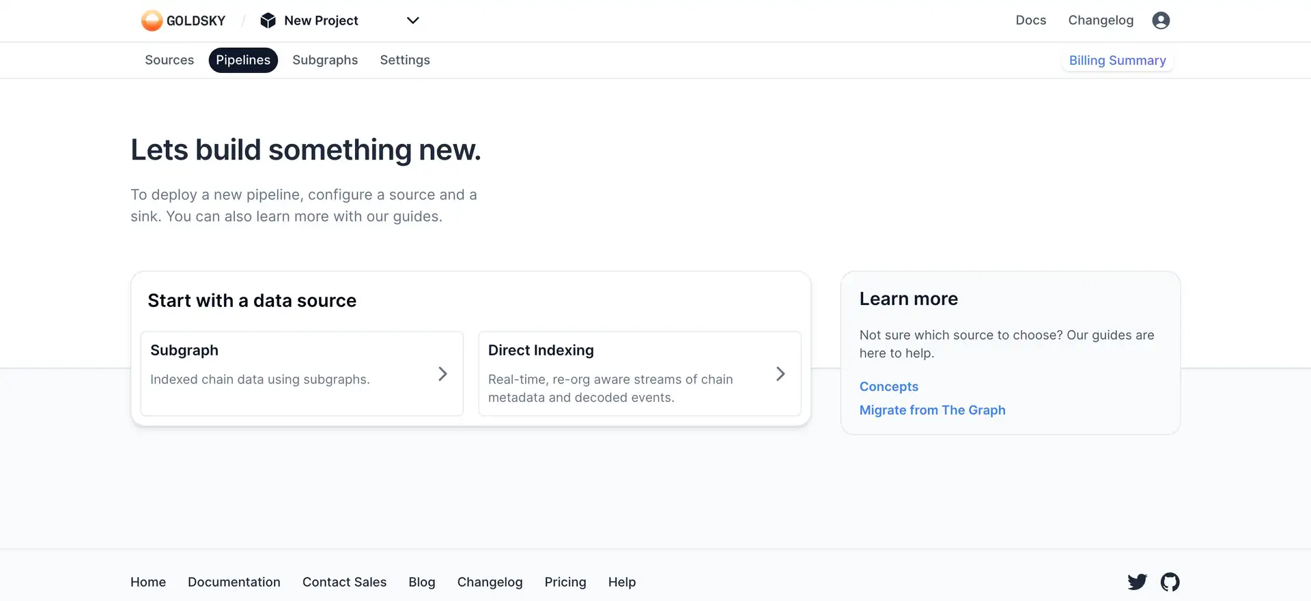The height and width of the screenshot is (601, 1311).
Task: Select the Pipelines tab
Action: point(243,60)
